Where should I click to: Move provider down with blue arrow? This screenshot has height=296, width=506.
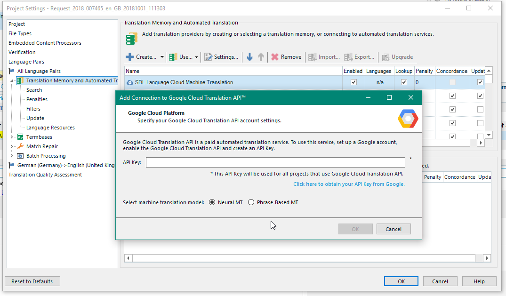249,57
